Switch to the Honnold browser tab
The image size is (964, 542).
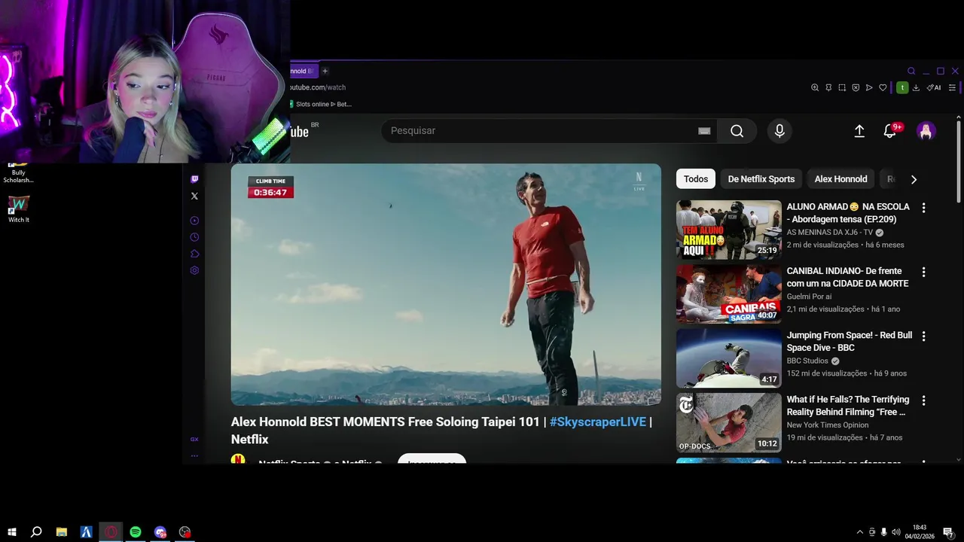point(303,71)
